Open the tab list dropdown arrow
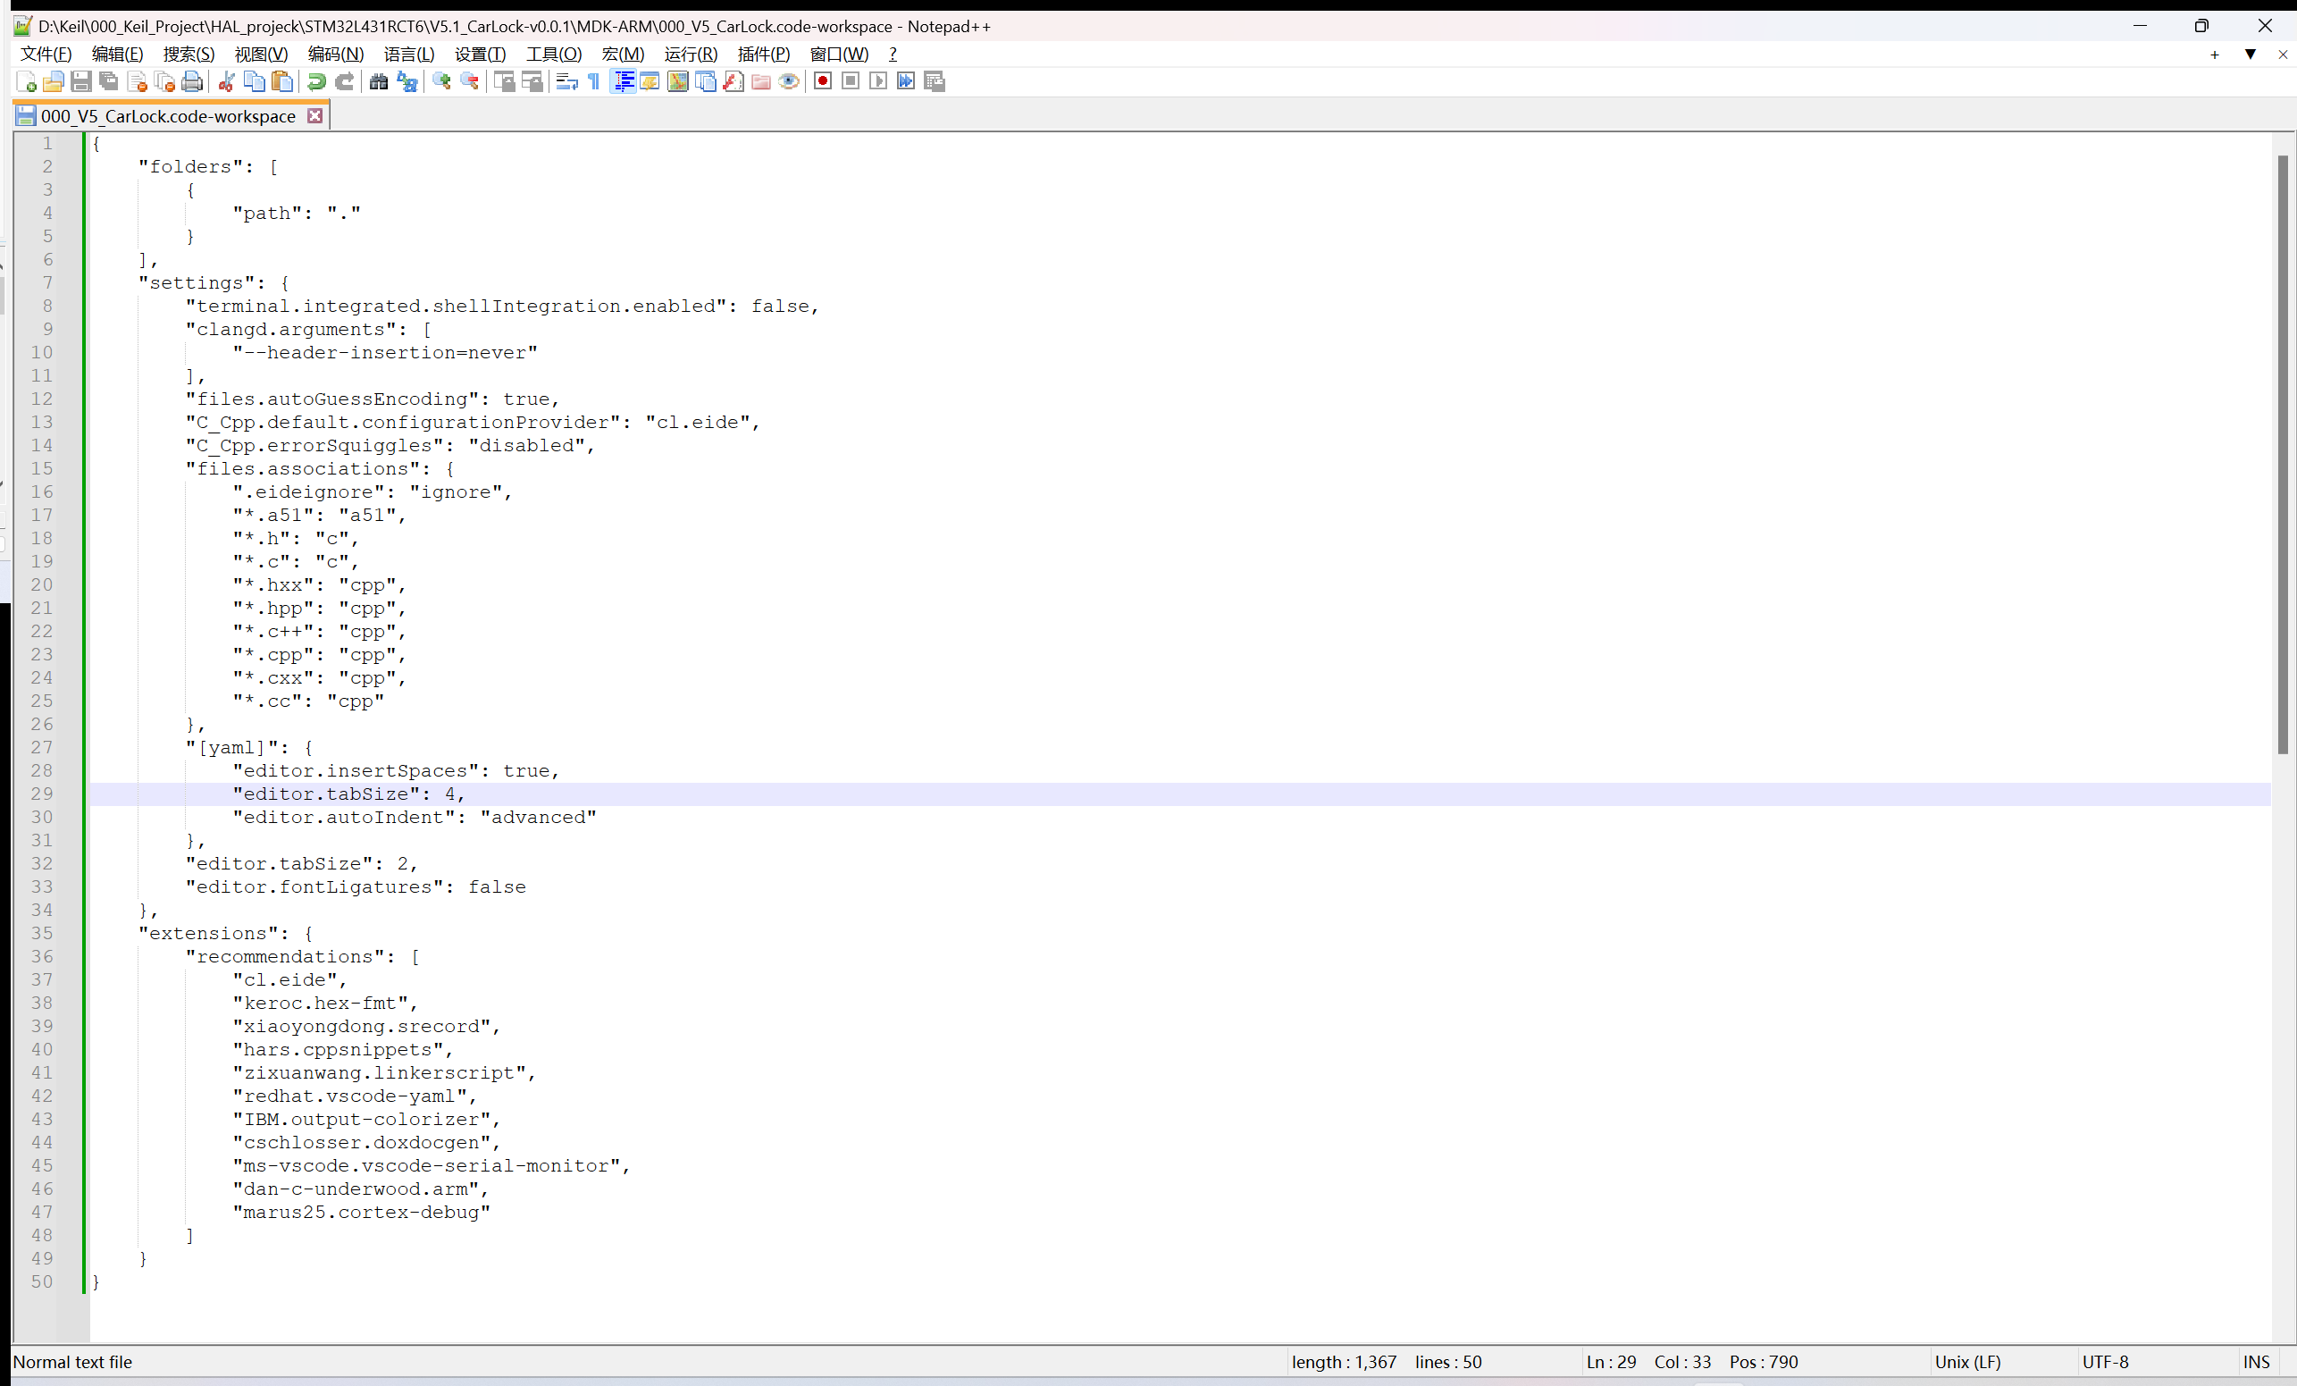The height and width of the screenshot is (1386, 2297). [x=2251, y=55]
